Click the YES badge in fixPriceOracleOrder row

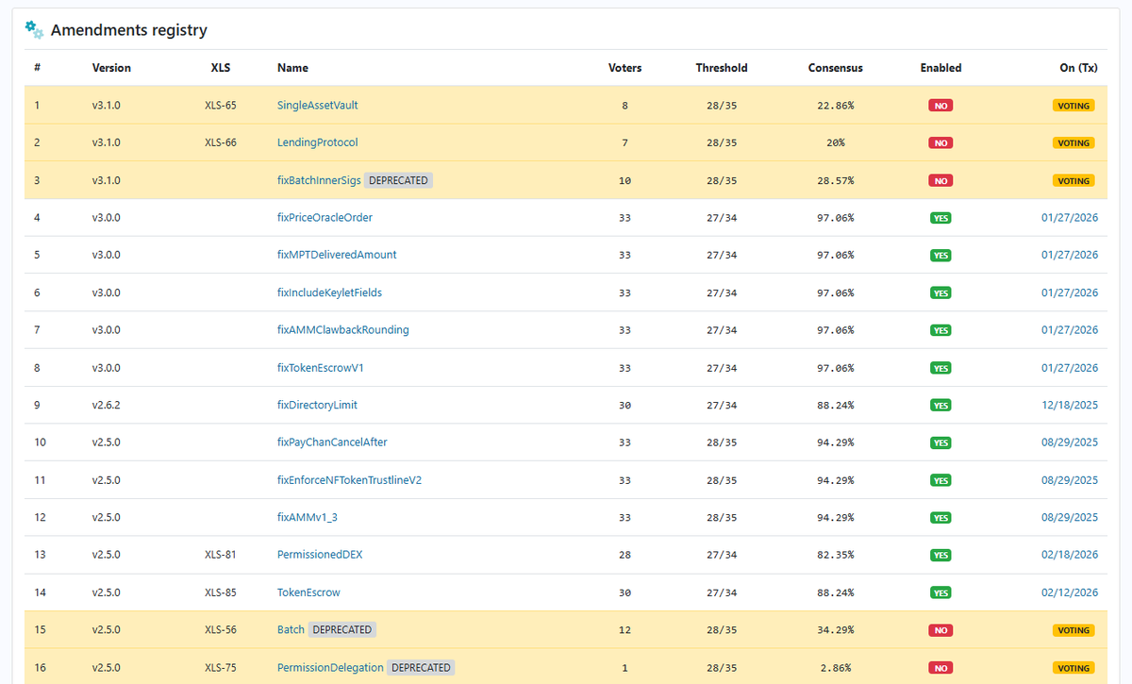click(941, 218)
